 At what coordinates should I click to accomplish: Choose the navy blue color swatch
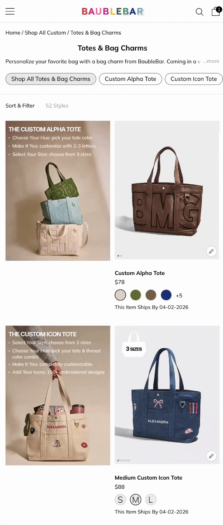coord(166,295)
